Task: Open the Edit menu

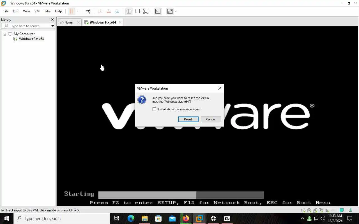Action: pyautogui.click(x=16, y=11)
